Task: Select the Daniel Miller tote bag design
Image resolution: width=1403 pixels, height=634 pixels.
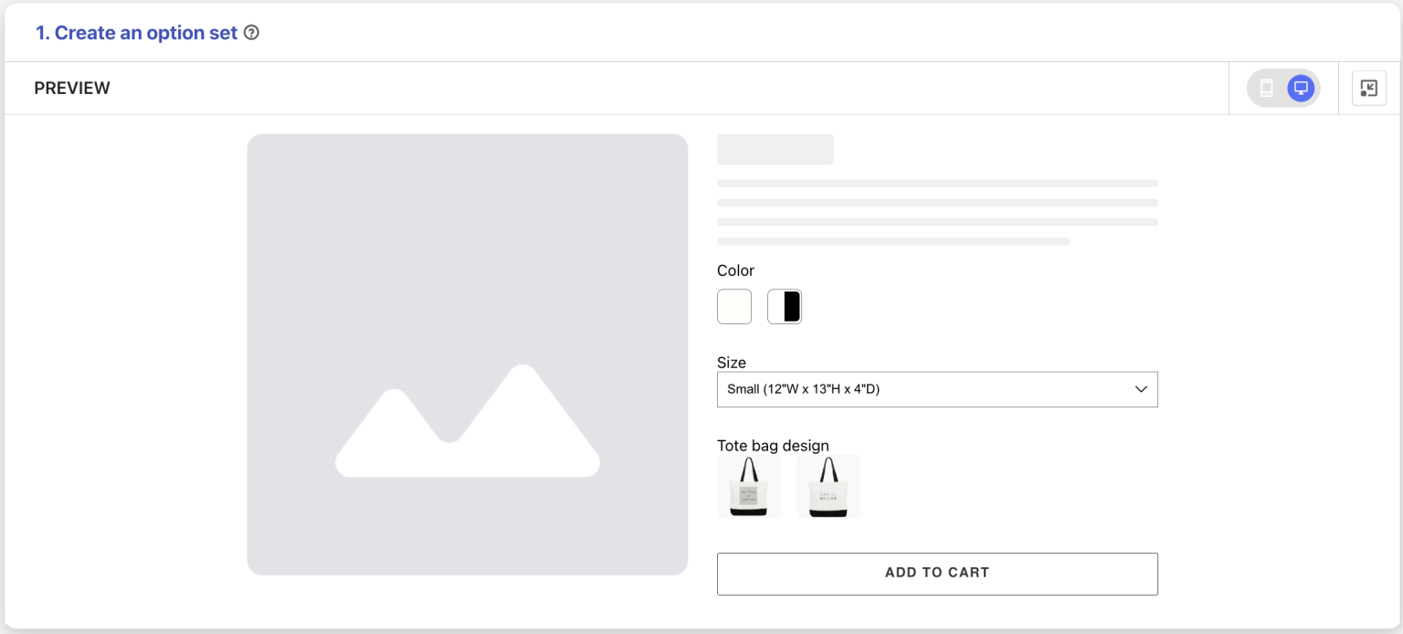Action: tap(828, 487)
